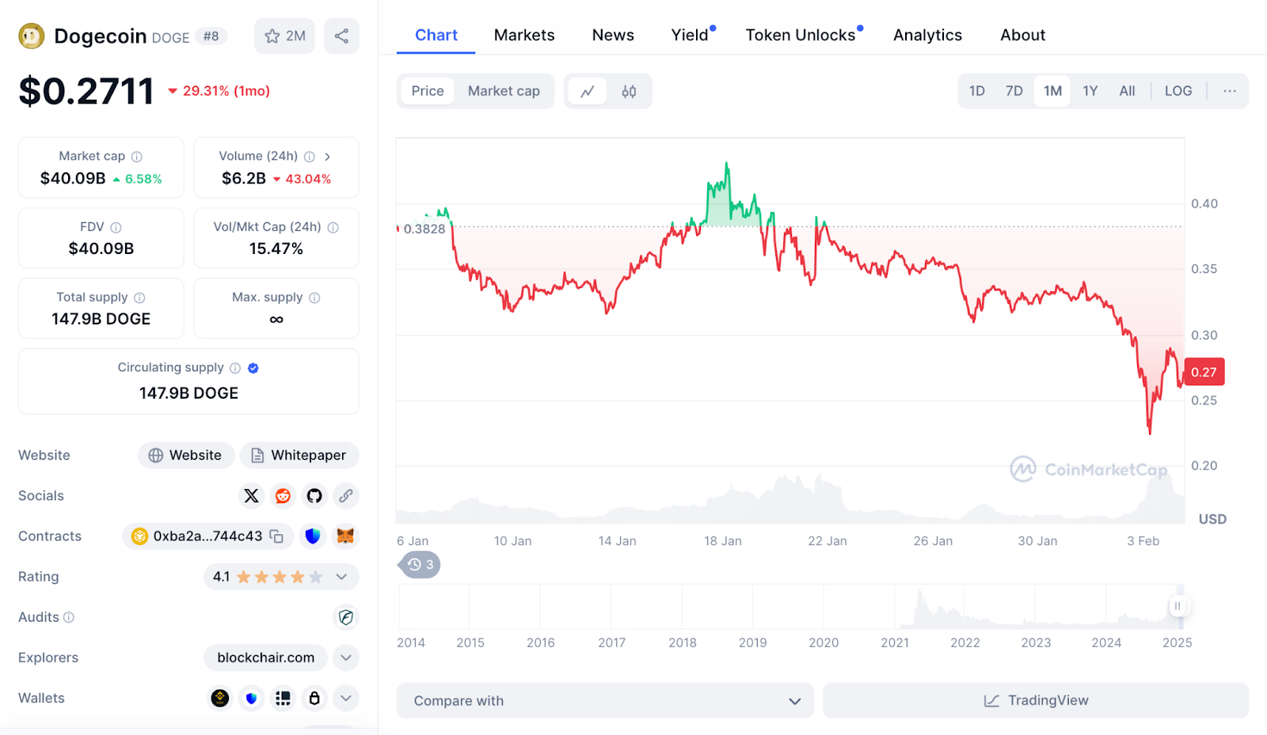Click the Dogecoin logo icon
Image resolution: width=1267 pixels, height=735 pixels.
[x=32, y=36]
